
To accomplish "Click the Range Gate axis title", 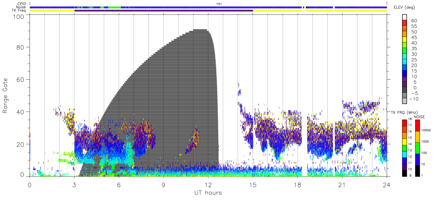I will [5, 96].
